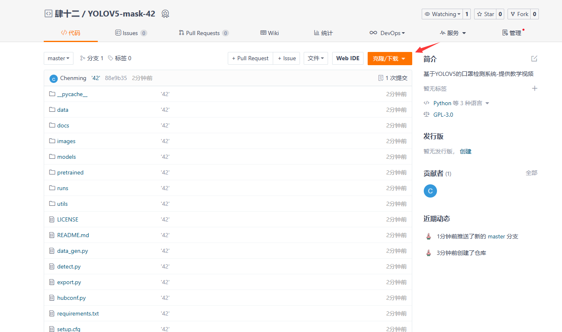Click the commits icon beside 1 次提交
Viewport: 562px width, 332px height.
381,78
